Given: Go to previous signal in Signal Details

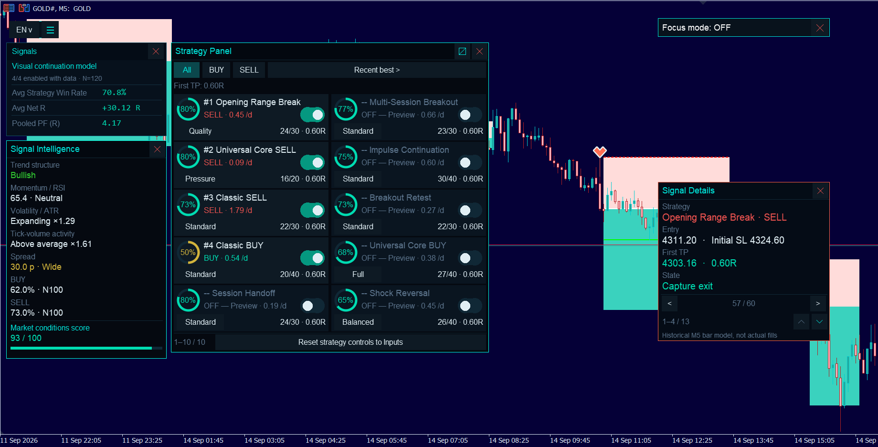Looking at the screenshot, I should 669,303.
